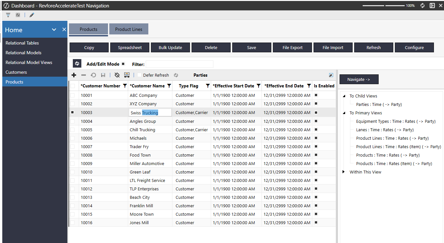Click the Customer Name column filter icon
Image resolution: width=444 pixels, height=243 pixels.
pos(169,86)
